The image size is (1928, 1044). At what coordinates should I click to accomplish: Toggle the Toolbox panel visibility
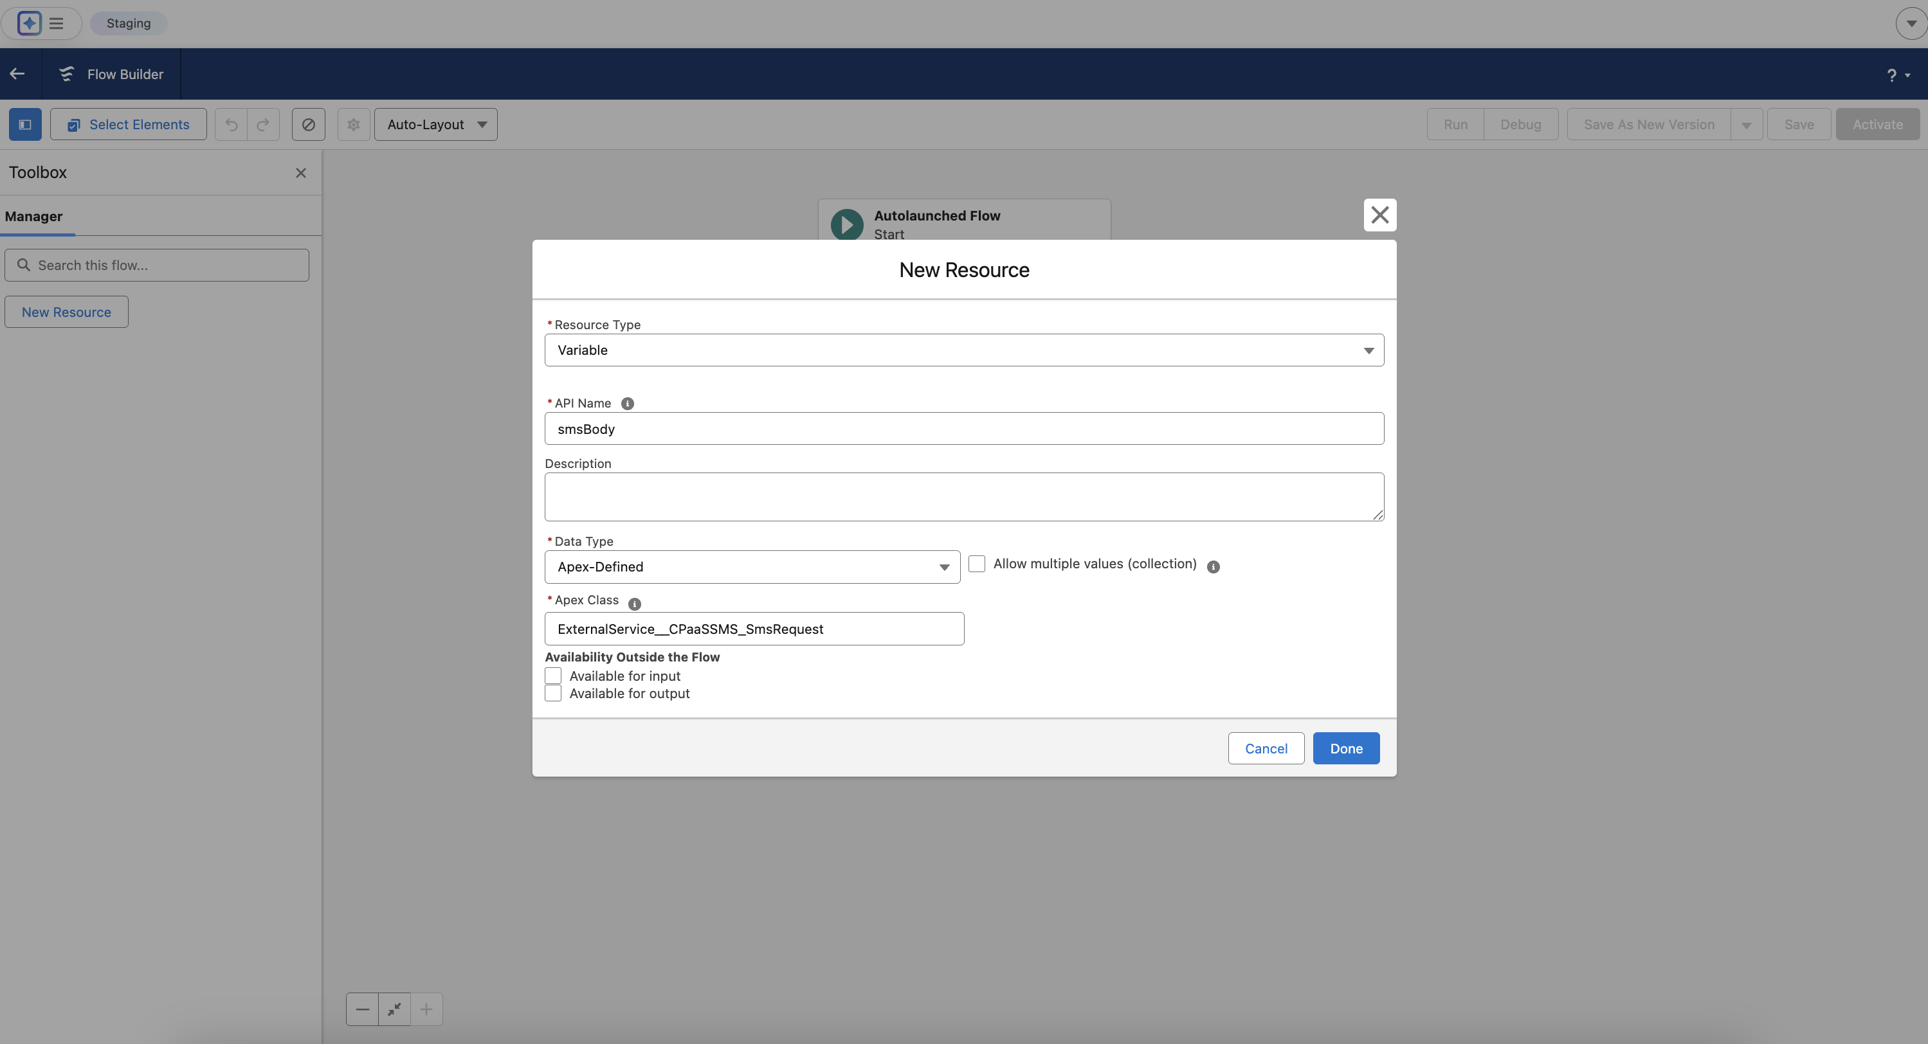point(24,124)
